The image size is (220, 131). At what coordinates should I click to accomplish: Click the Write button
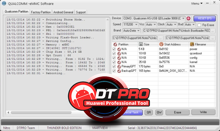click(203, 112)
